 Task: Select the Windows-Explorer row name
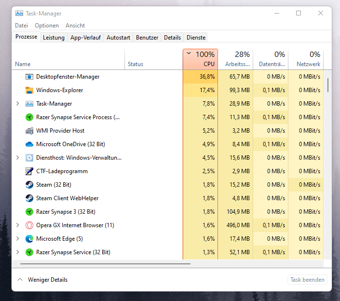[60, 90]
